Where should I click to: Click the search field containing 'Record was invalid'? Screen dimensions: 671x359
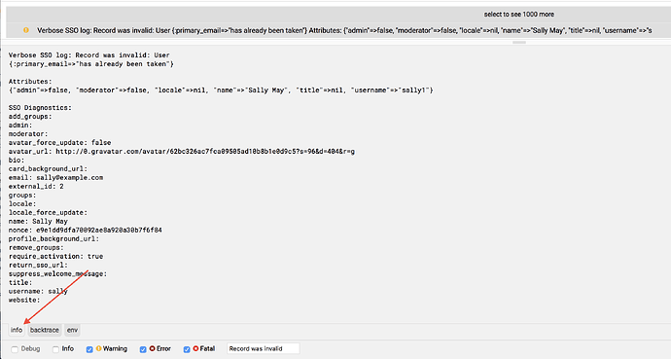click(x=264, y=348)
